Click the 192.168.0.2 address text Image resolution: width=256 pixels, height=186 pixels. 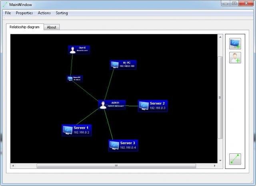tap(81, 132)
